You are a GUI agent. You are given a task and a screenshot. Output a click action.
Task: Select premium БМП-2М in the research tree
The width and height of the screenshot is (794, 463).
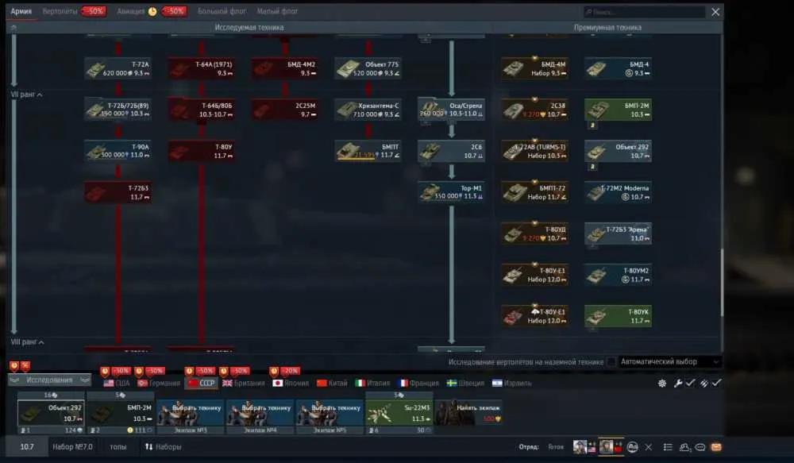point(618,110)
